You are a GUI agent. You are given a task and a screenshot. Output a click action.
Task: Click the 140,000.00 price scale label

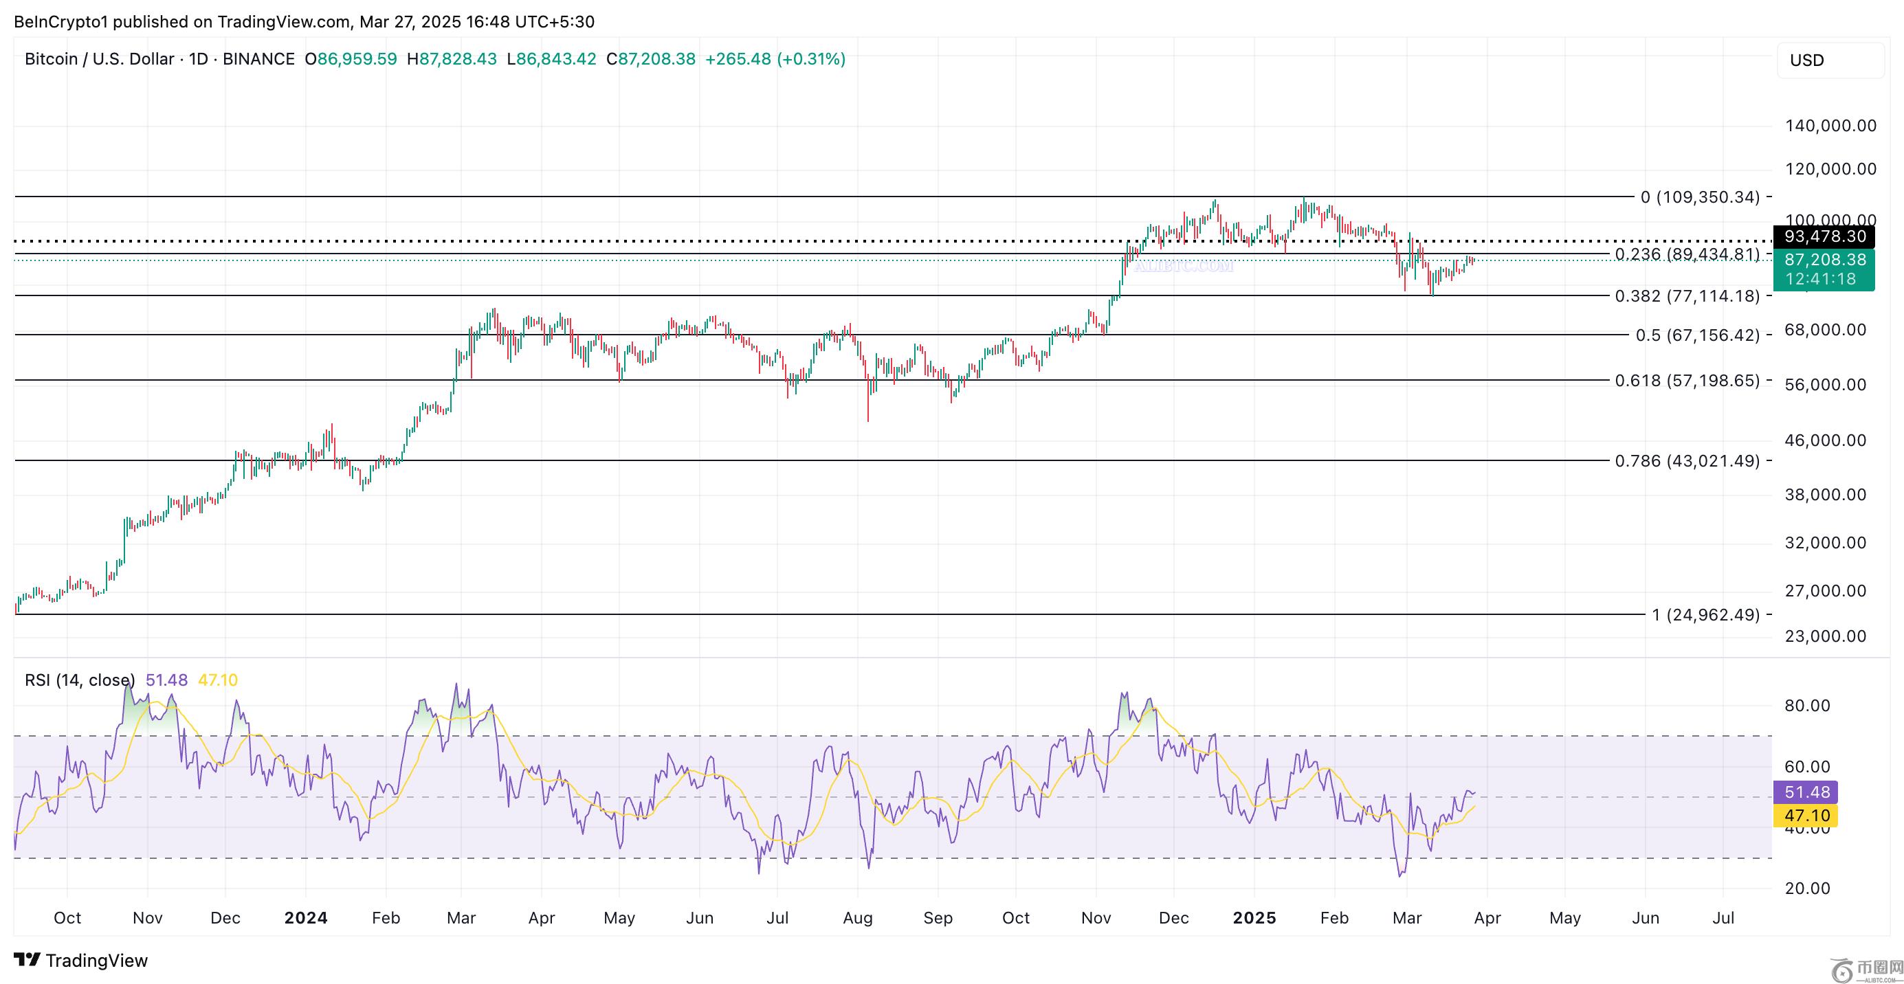coord(1830,126)
